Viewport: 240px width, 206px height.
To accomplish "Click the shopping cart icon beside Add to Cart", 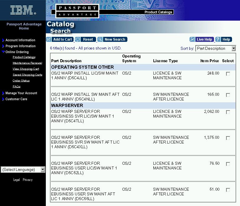I will pos(48,39).
